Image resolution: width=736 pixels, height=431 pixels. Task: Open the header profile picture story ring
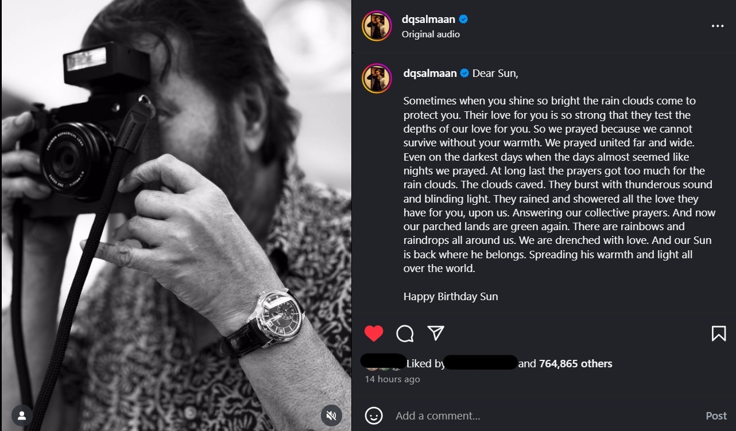tap(377, 26)
